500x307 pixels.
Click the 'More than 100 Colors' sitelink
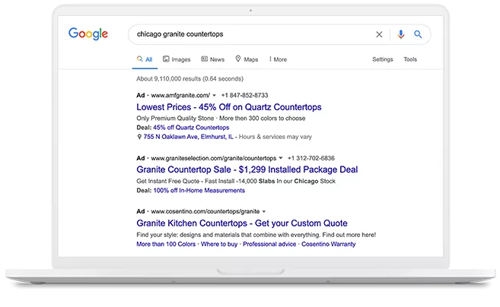166,244
